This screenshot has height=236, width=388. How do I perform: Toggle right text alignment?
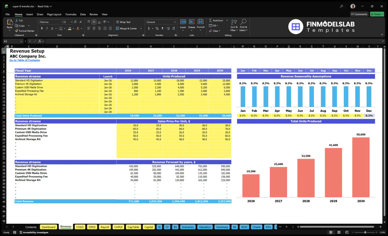click(99, 28)
